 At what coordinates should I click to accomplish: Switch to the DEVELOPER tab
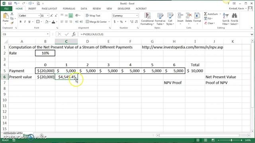[124, 9]
